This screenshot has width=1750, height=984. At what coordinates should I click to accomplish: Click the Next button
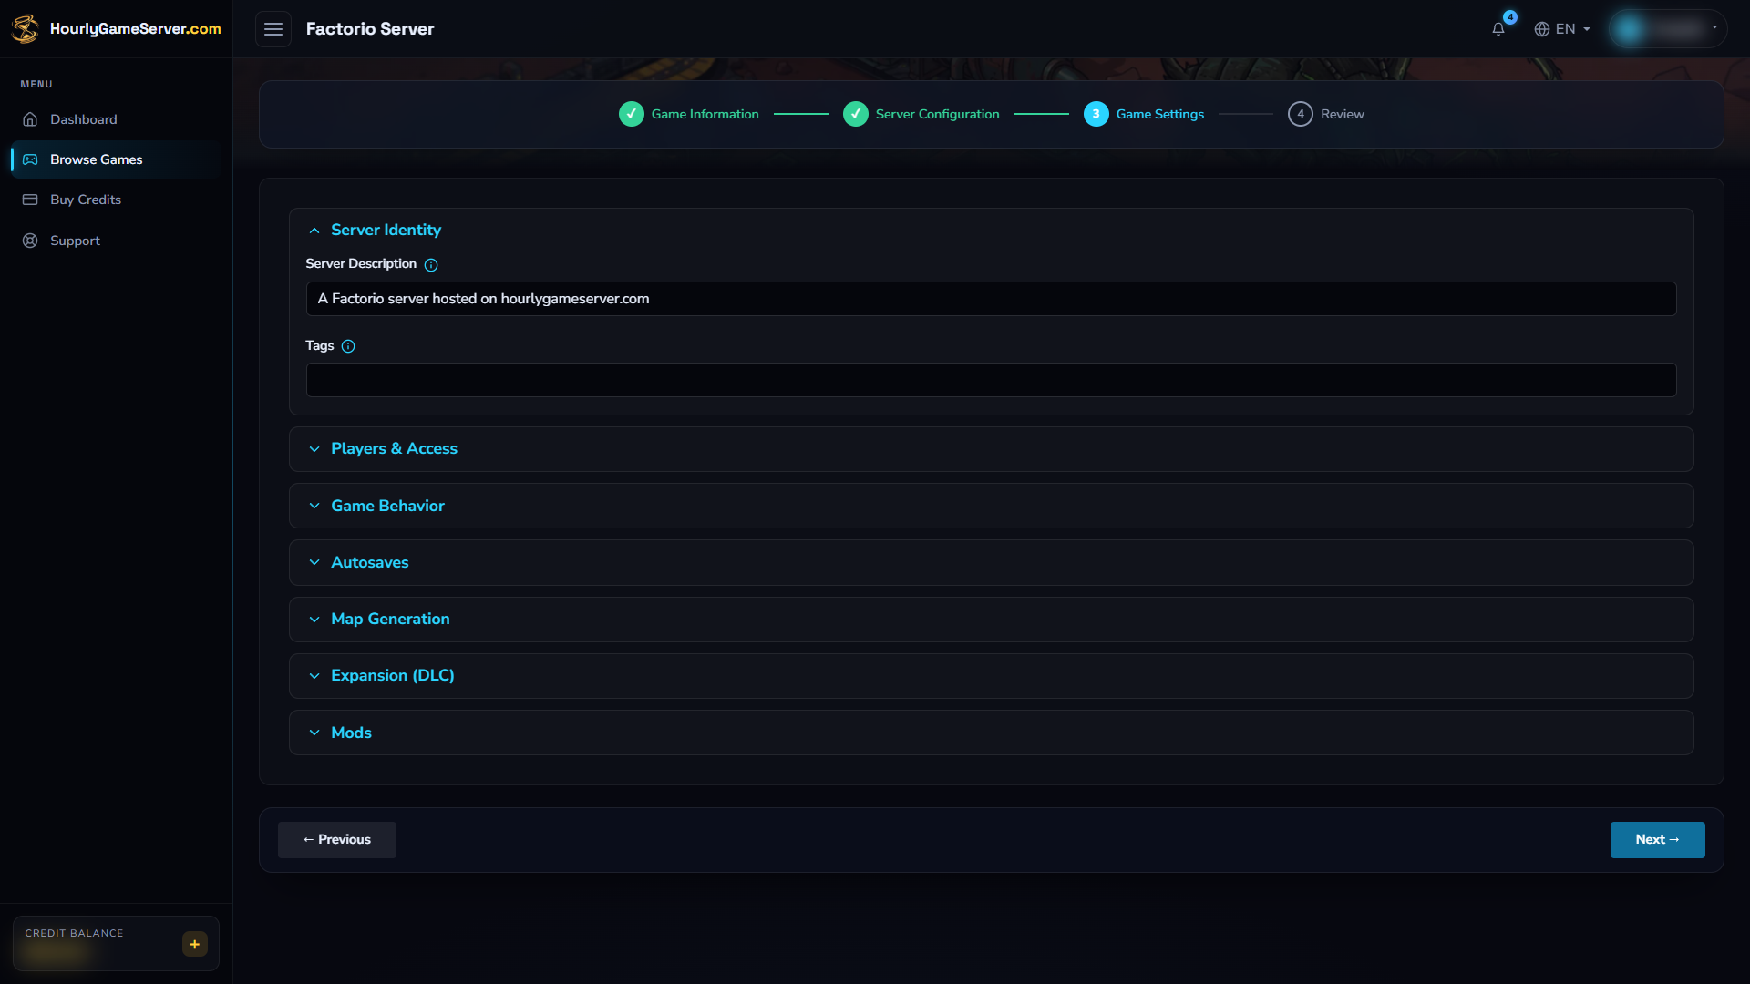coord(1657,840)
